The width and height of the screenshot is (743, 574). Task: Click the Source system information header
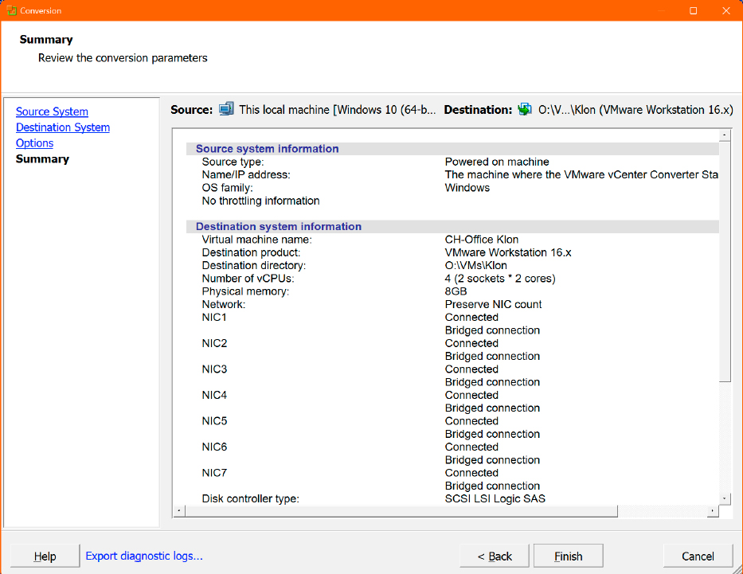click(x=452, y=149)
